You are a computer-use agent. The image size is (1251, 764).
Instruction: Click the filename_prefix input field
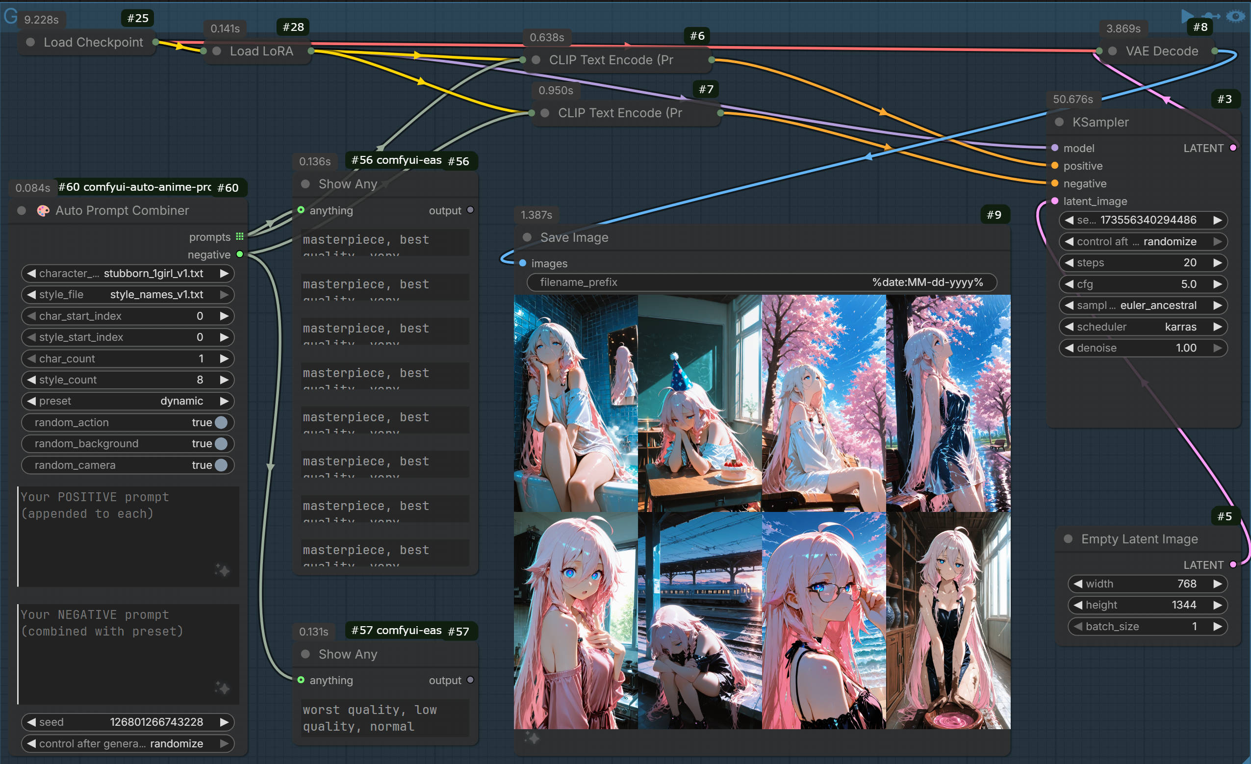pyautogui.click(x=762, y=282)
